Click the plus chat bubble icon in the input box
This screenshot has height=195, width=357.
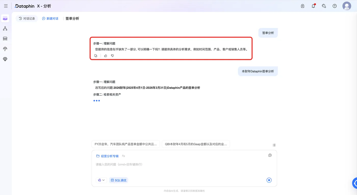(270, 155)
